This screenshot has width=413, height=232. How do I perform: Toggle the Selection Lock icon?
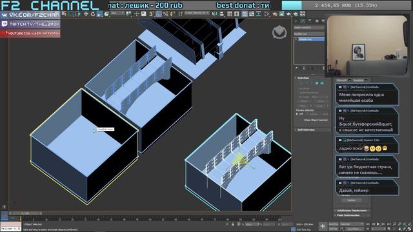click(233, 224)
